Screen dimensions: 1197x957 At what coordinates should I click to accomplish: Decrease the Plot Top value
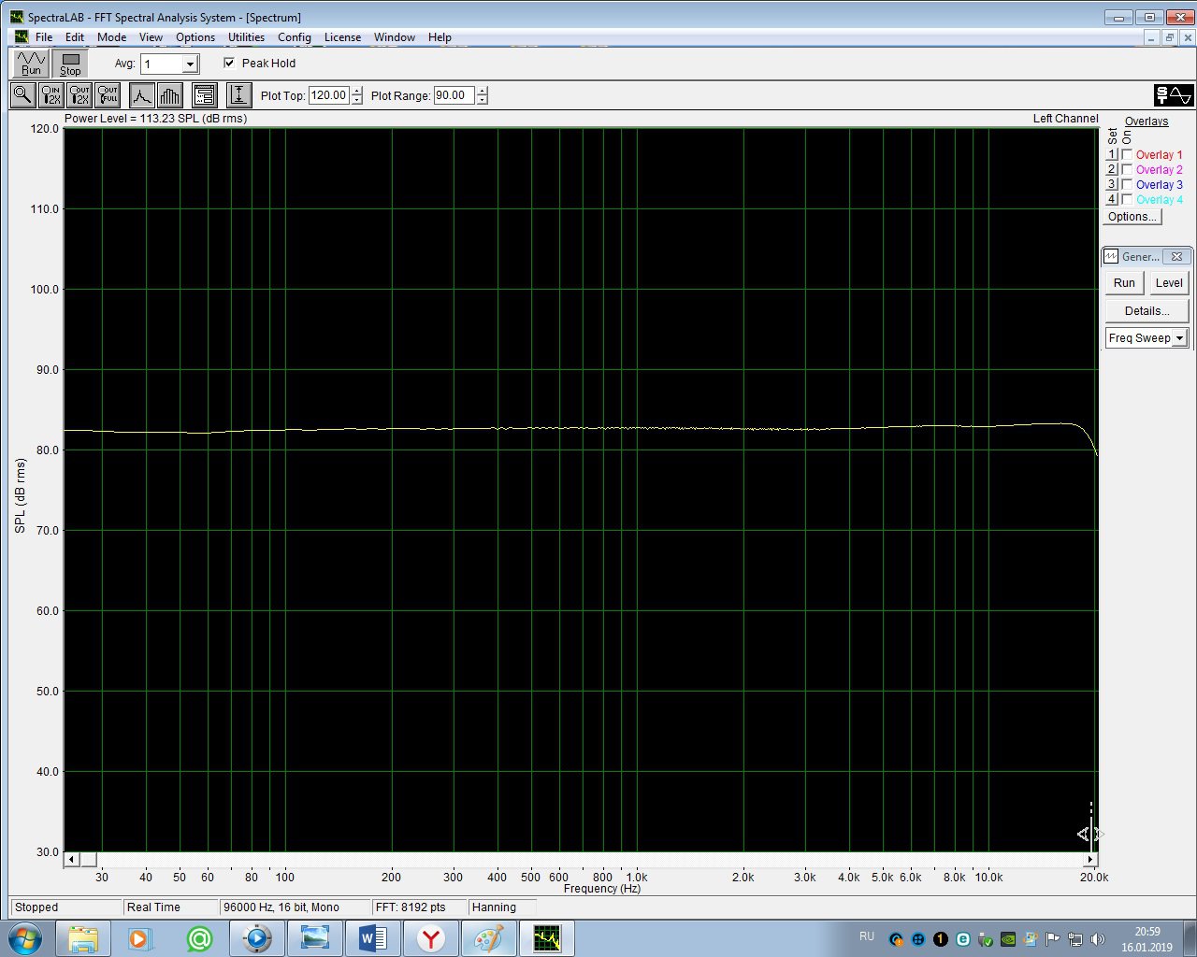(356, 100)
